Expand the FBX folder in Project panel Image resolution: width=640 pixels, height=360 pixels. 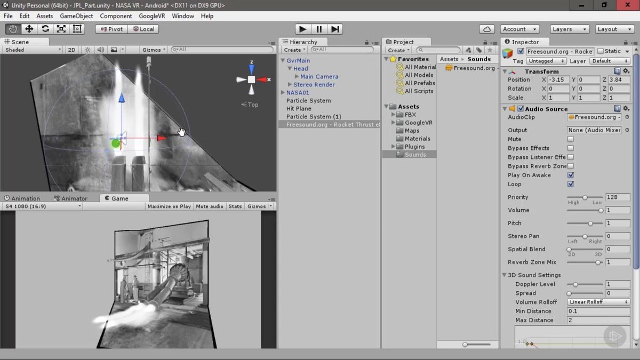393,114
